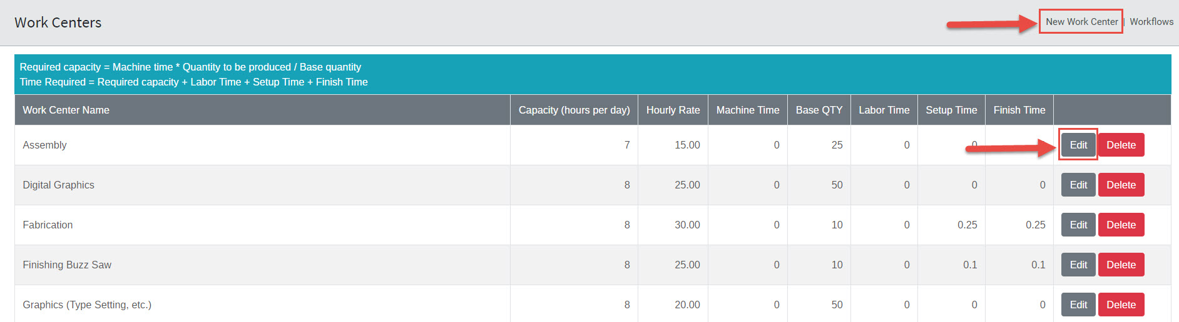
Task: Remove the Fabrication work center
Action: pyautogui.click(x=1121, y=225)
